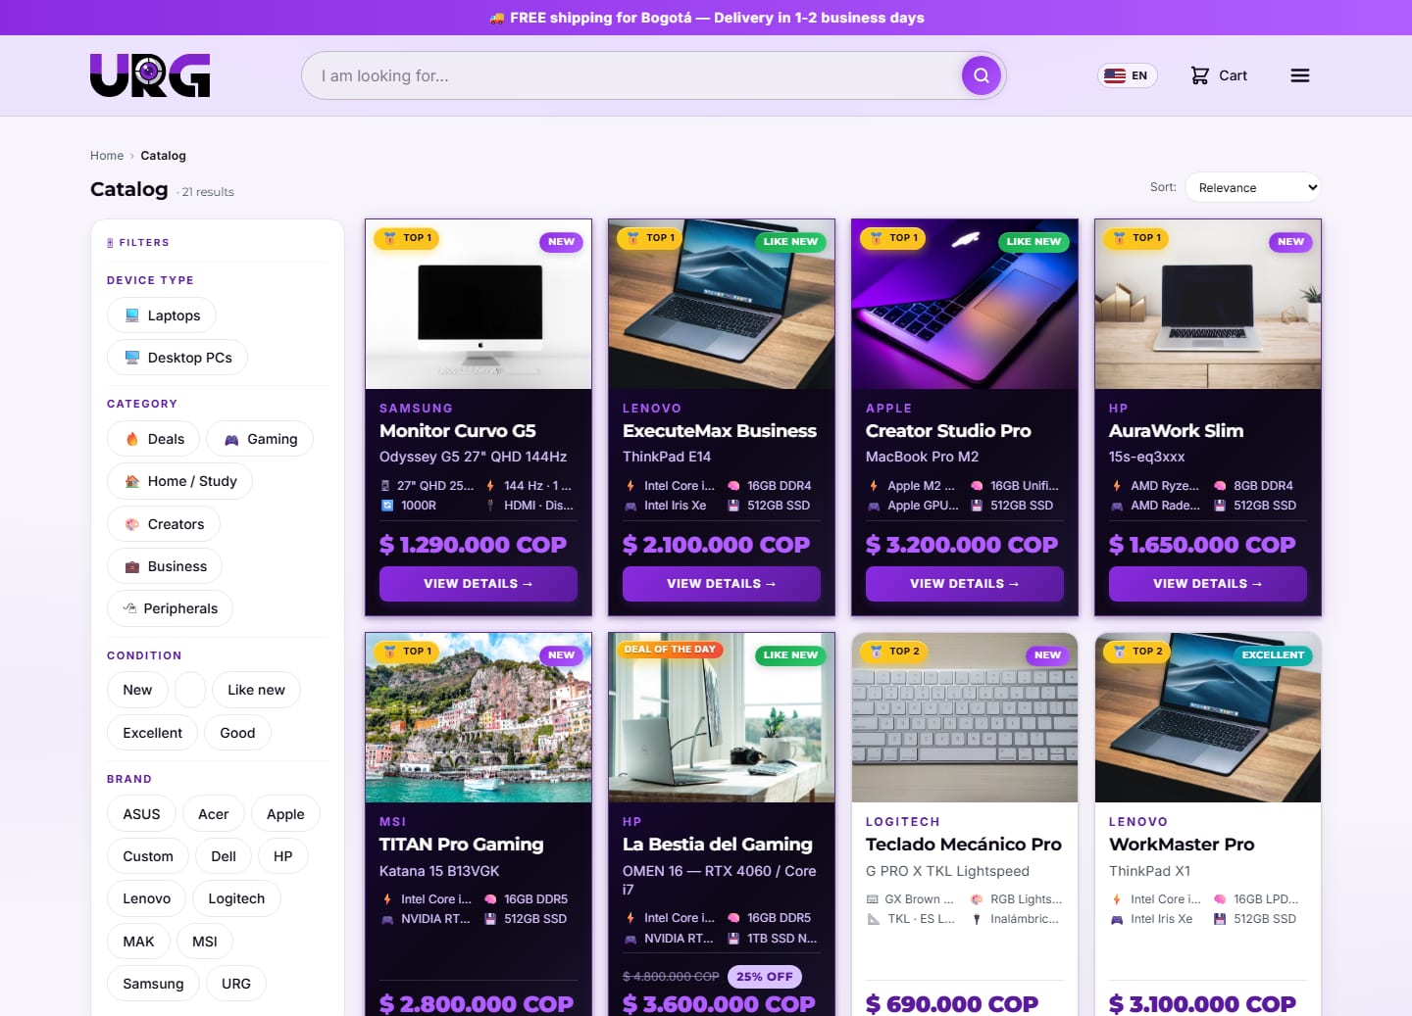Open the hamburger menu
The height and width of the screenshot is (1016, 1412).
coord(1300,75)
